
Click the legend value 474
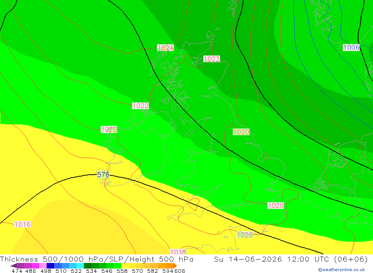click(17, 271)
